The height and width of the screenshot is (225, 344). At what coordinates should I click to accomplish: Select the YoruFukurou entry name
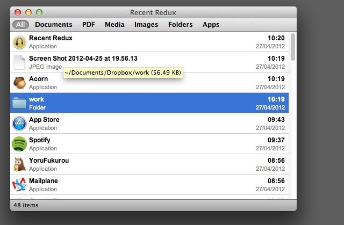click(49, 161)
